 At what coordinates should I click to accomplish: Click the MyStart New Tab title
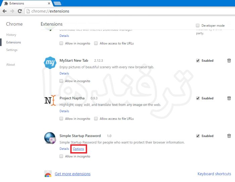click(x=74, y=60)
